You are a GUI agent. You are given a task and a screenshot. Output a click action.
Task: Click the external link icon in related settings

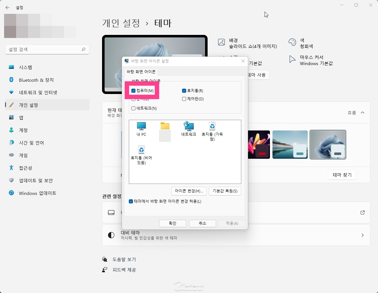363,213
